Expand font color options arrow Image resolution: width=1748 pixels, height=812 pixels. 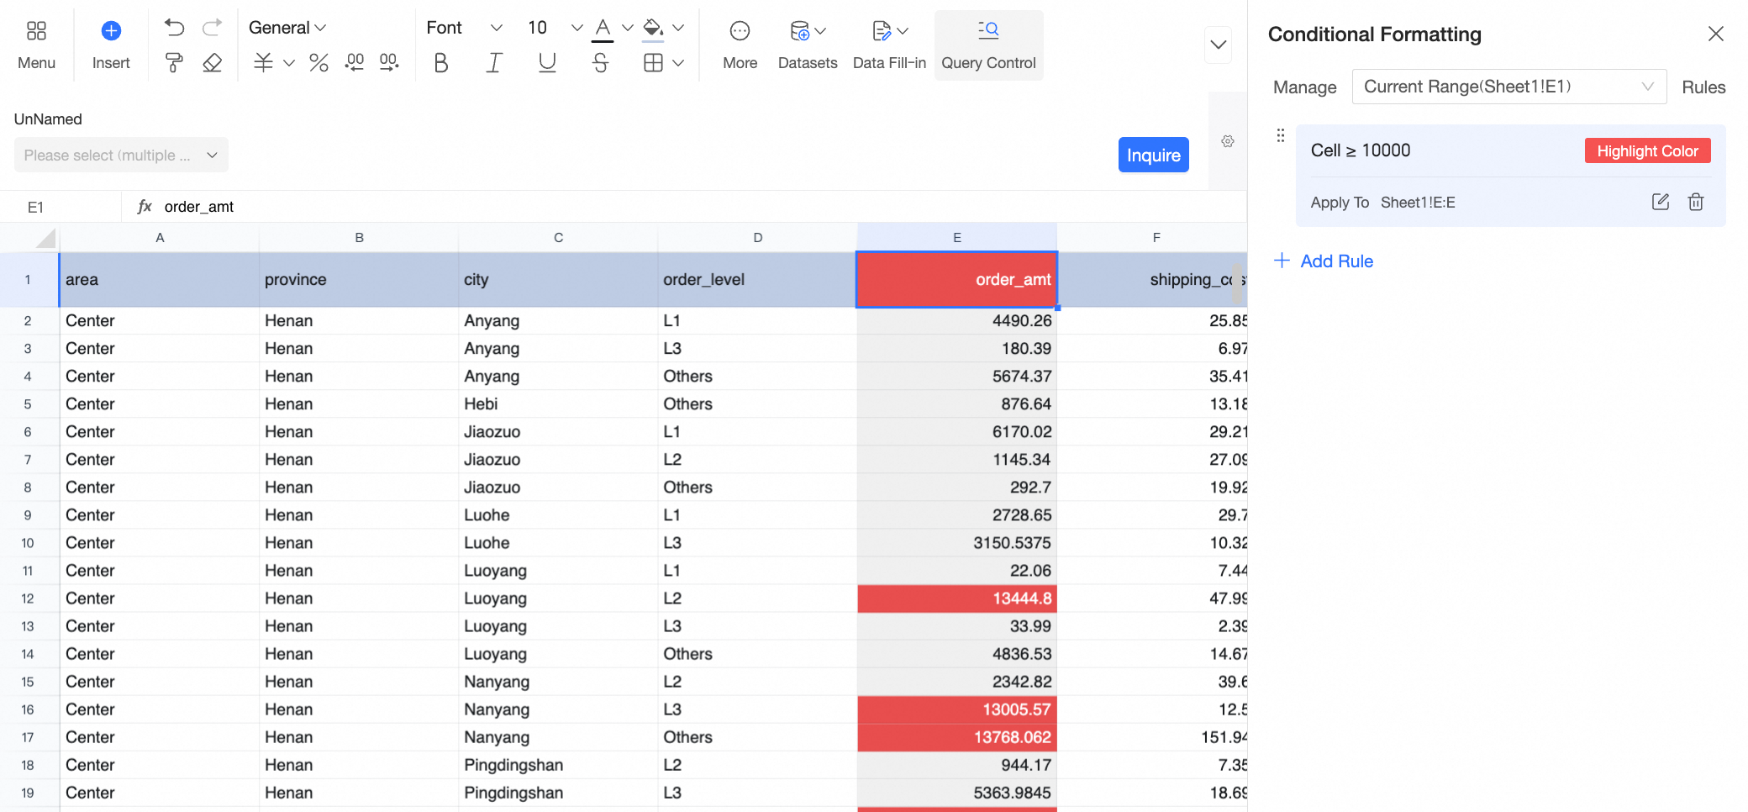(628, 28)
